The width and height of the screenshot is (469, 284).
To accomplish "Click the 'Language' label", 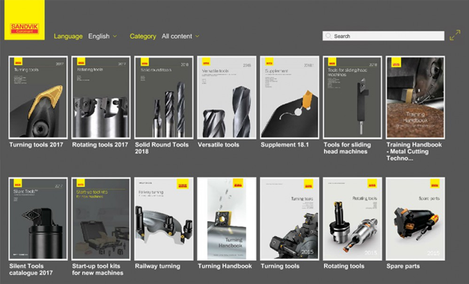I will point(68,36).
